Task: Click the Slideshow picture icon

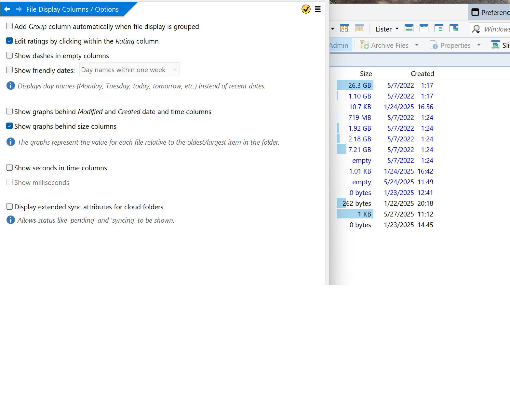Action: point(495,45)
